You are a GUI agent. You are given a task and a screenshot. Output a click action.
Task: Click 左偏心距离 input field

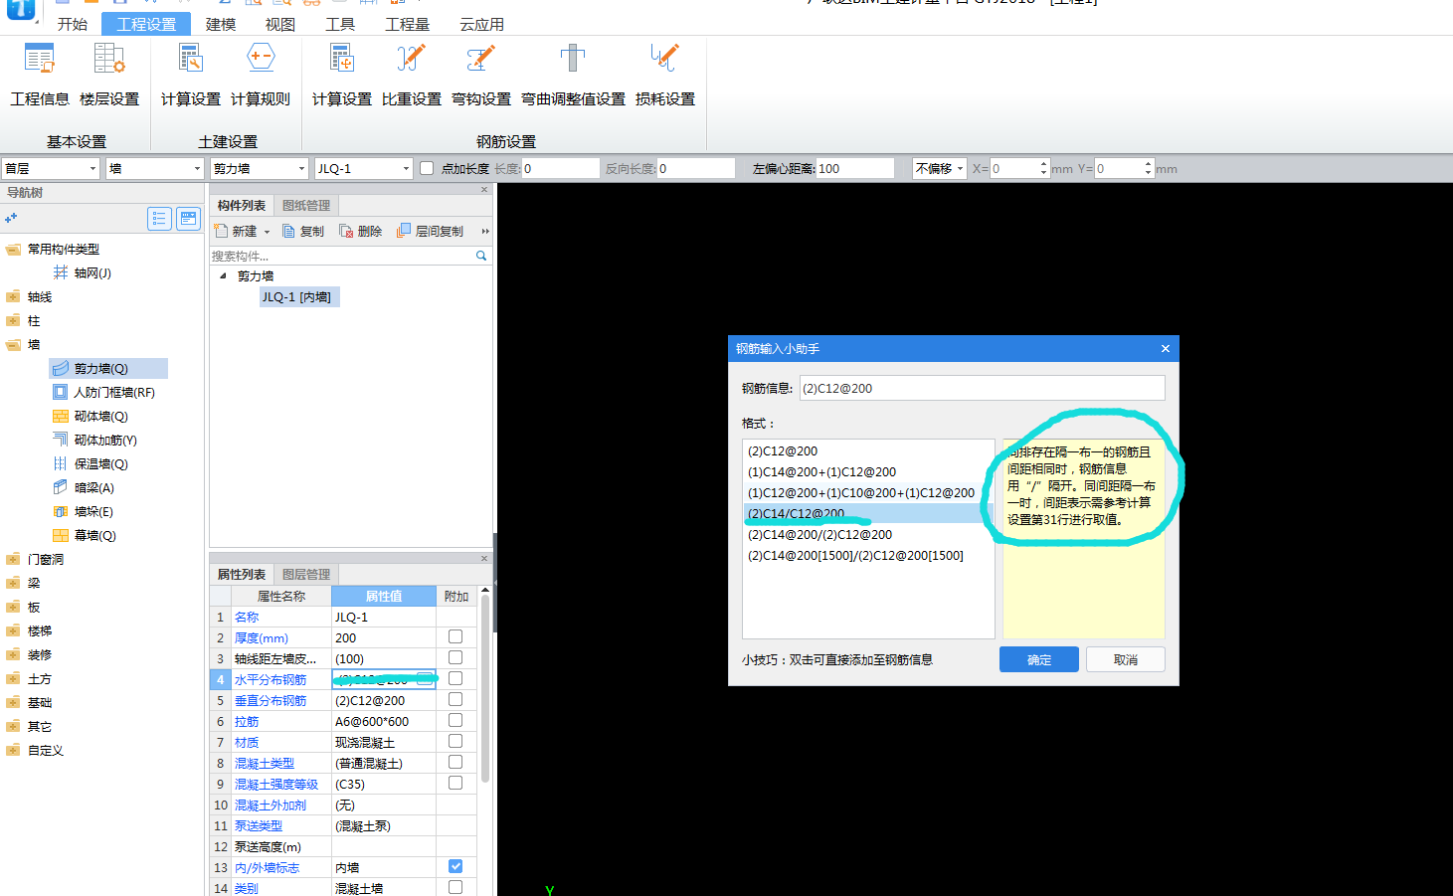point(855,168)
